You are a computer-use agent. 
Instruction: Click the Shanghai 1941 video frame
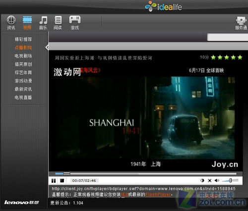tap(145, 118)
